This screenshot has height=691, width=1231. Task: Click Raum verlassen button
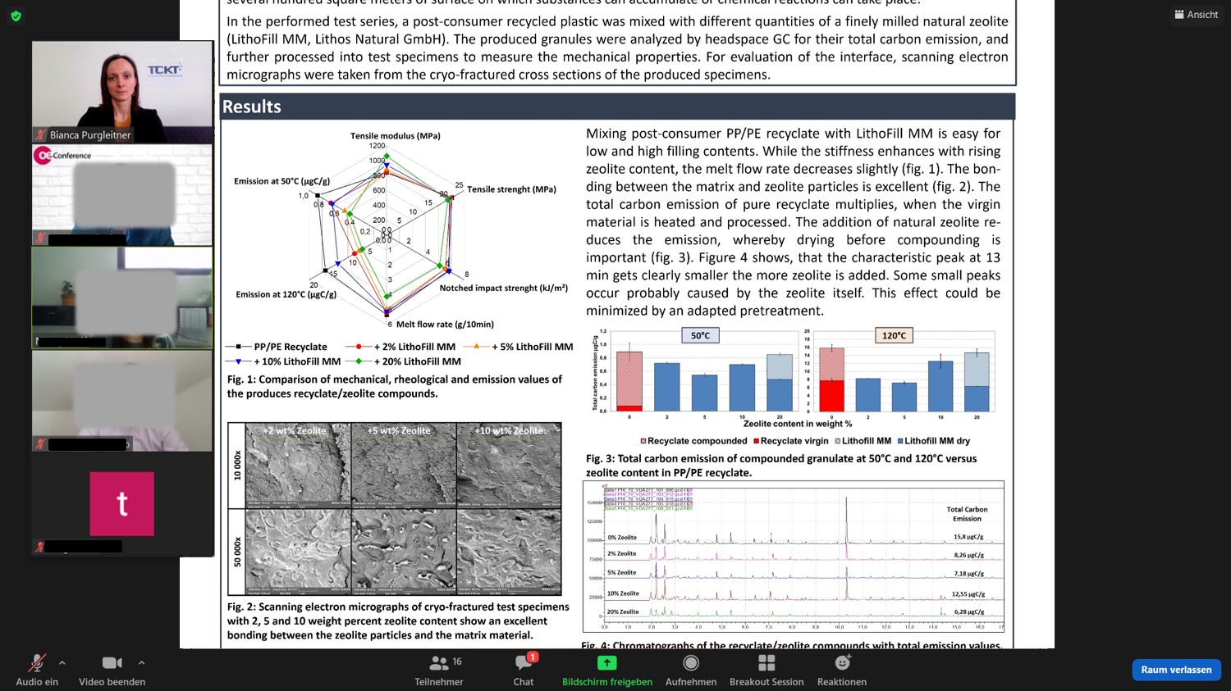1176,670
